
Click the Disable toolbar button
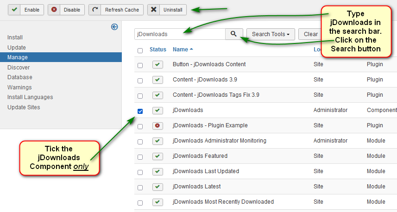[66, 10]
